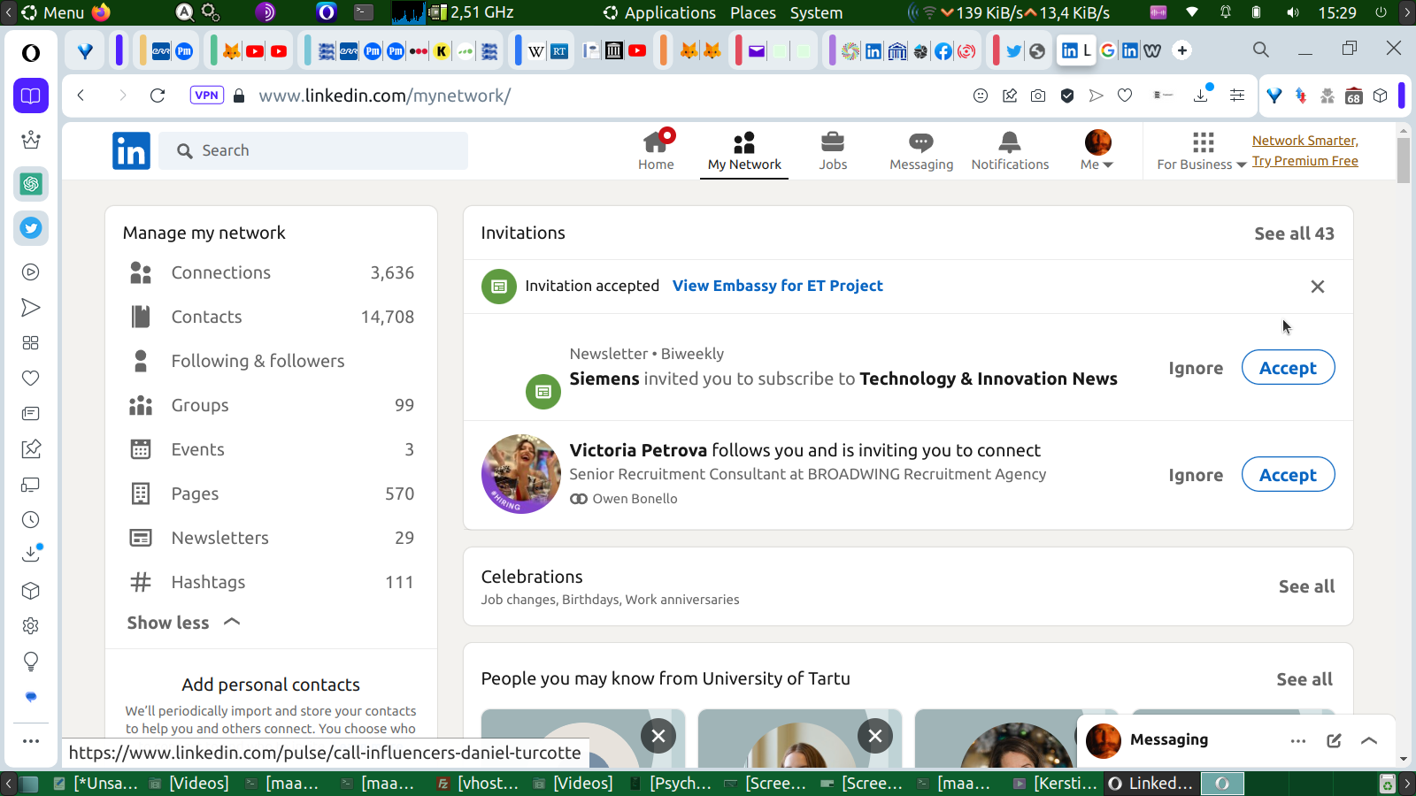
Task: Open Easy setup sliders icon
Action: pyautogui.click(x=1237, y=96)
